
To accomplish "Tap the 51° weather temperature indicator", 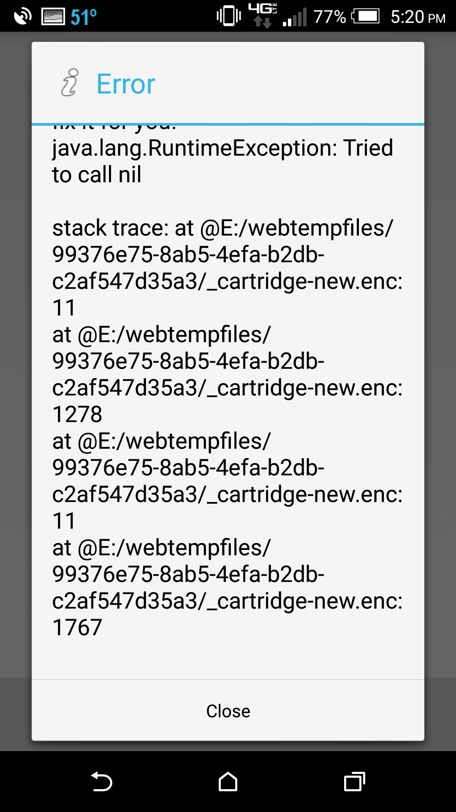I will coord(84,17).
